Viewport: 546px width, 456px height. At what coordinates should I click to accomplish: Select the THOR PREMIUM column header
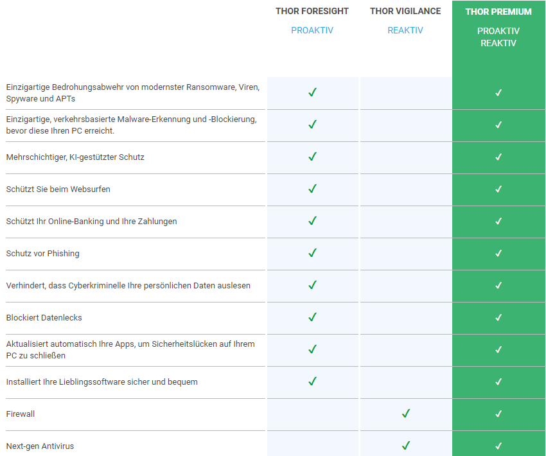[x=498, y=12]
